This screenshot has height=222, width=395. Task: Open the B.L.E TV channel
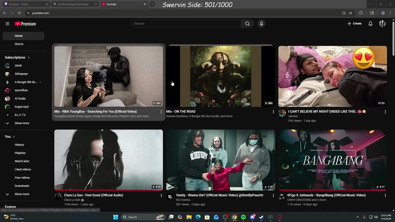23,115
